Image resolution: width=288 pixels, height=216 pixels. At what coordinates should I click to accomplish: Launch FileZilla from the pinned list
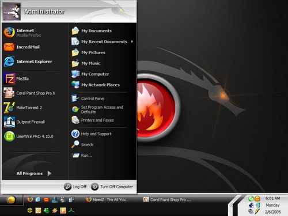pyautogui.click(x=16, y=79)
